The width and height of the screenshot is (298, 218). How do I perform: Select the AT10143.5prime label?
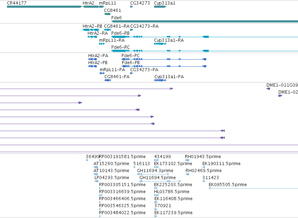pyautogui.click(x=111, y=171)
